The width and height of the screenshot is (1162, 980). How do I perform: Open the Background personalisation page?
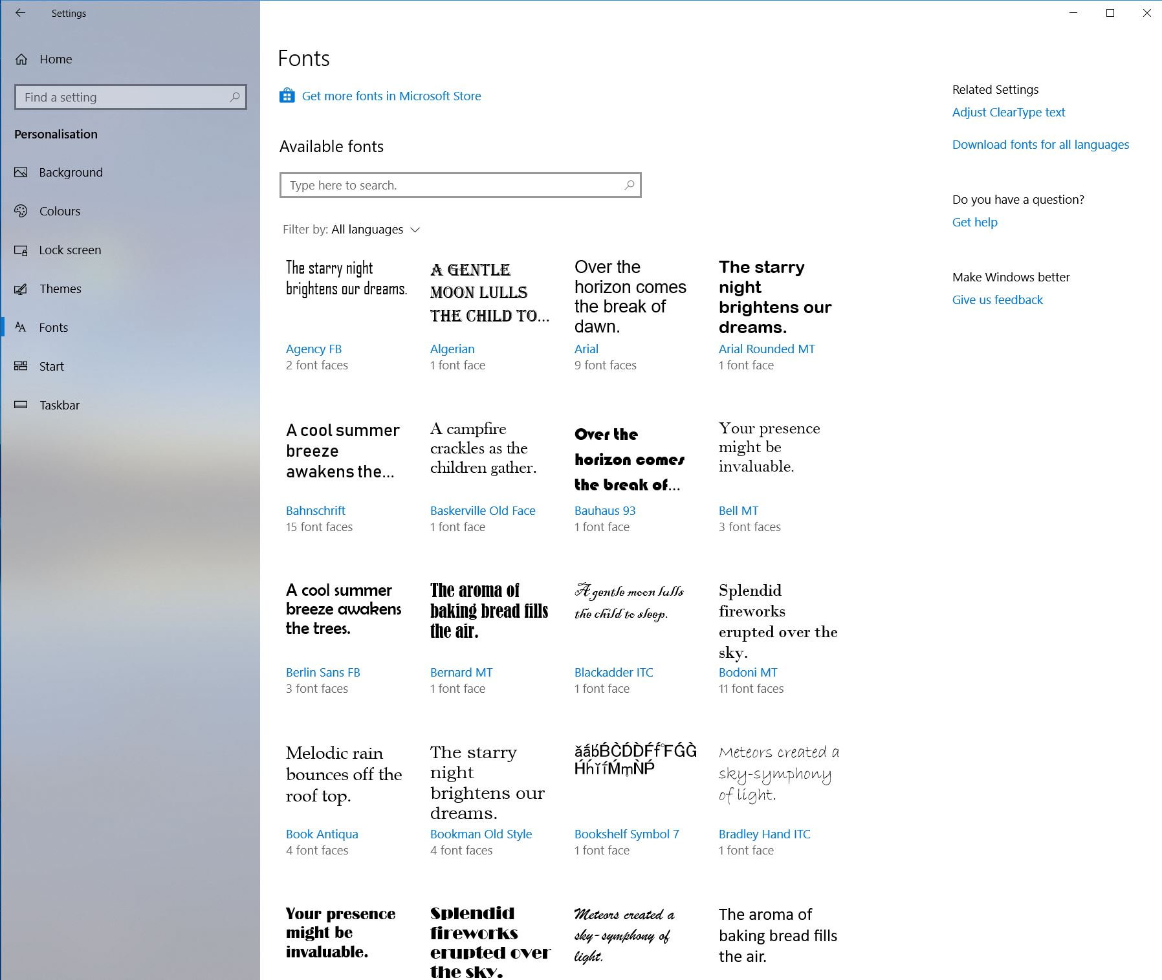pyautogui.click(x=71, y=172)
